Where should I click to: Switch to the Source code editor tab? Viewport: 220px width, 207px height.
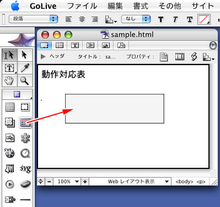click(75, 45)
